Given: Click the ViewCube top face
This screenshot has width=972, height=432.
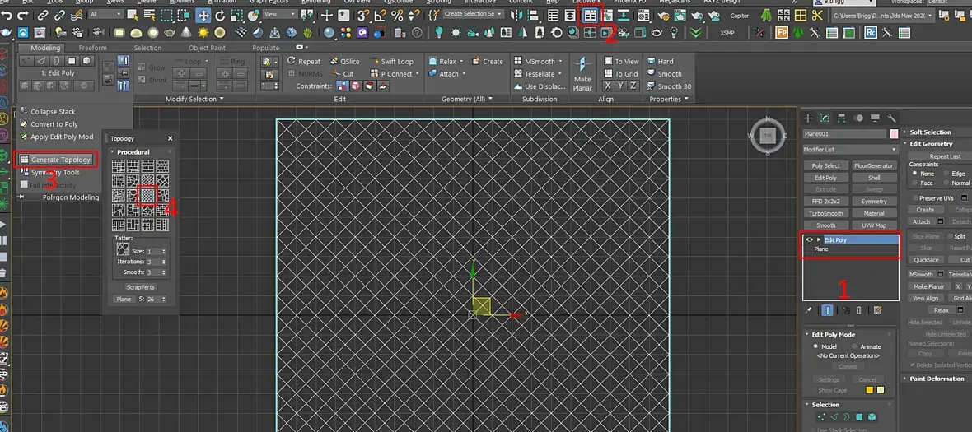Looking at the screenshot, I should click(768, 136).
